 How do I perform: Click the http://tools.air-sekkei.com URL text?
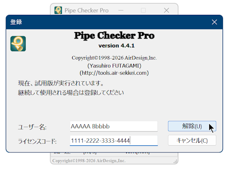tap(114, 73)
